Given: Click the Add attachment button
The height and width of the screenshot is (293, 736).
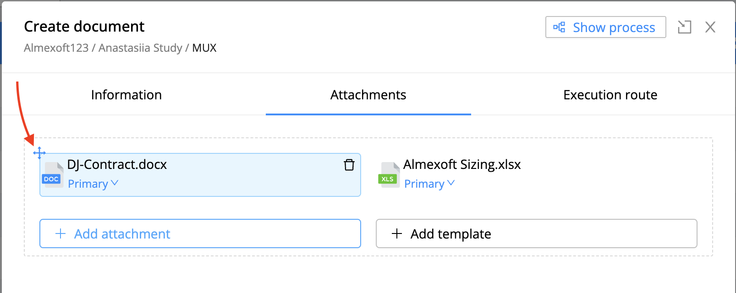Looking at the screenshot, I should point(200,233).
